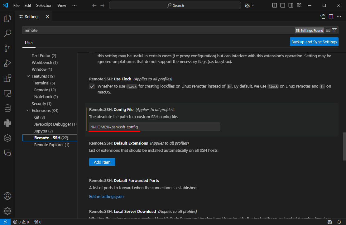
Task: Open the Source Control view
Action: [7, 48]
